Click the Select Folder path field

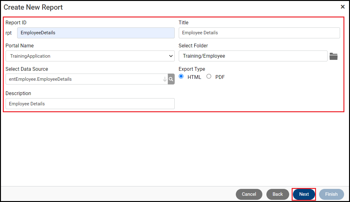point(253,56)
